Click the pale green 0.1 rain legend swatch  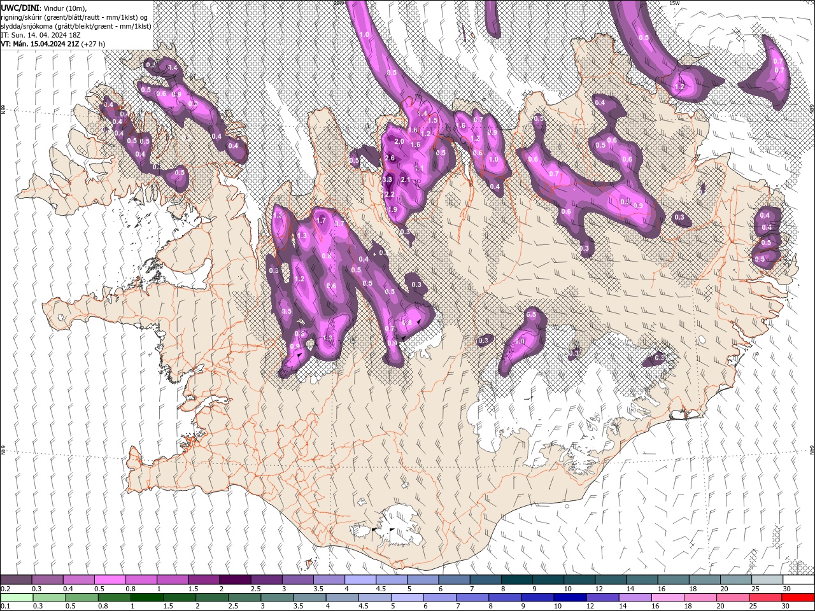click(x=17, y=598)
